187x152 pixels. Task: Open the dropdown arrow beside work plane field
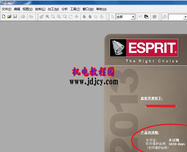coord(185,17)
